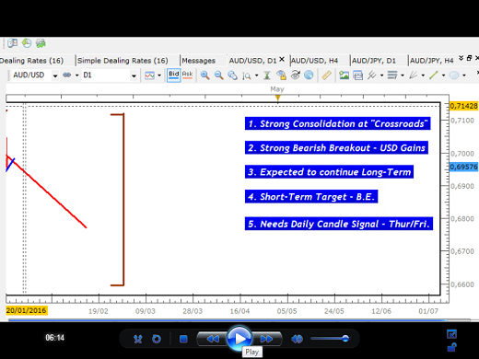Image resolution: width=479 pixels, height=359 pixels.
Task: Click the zoom in magnifier icon
Action: (x=204, y=75)
